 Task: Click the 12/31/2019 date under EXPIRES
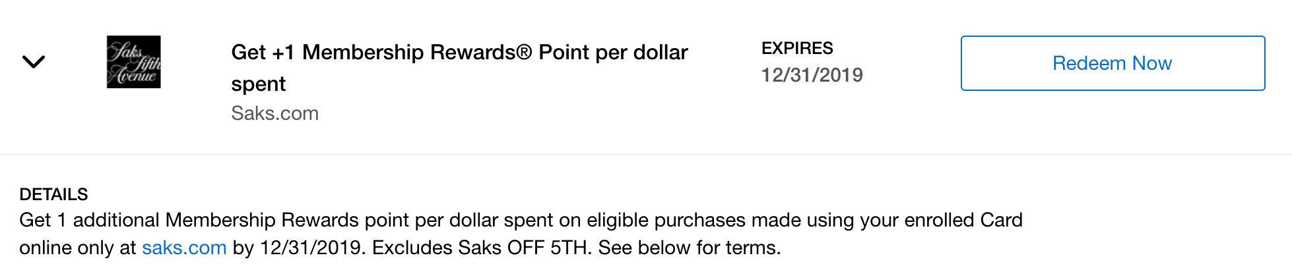pos(812,75)
